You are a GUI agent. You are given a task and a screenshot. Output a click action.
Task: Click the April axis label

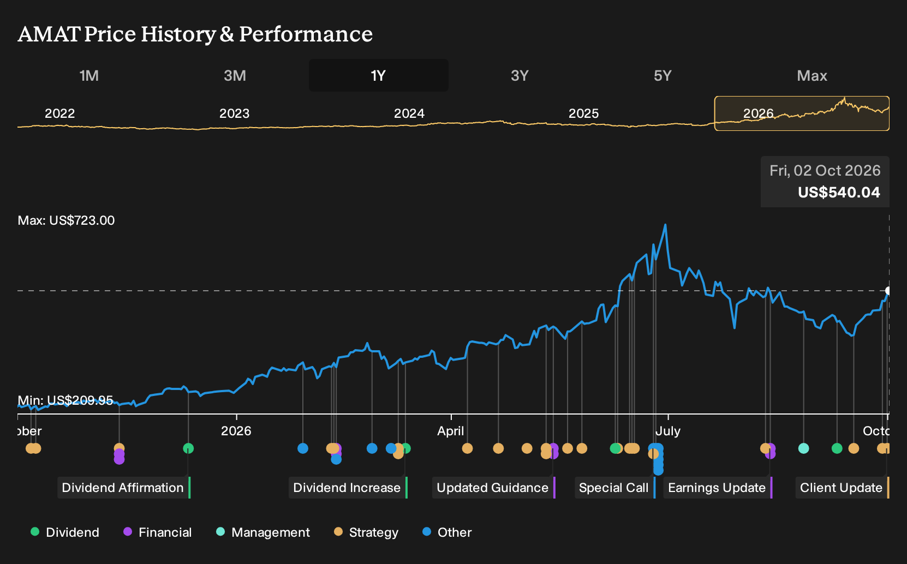[x=450, y=431]
